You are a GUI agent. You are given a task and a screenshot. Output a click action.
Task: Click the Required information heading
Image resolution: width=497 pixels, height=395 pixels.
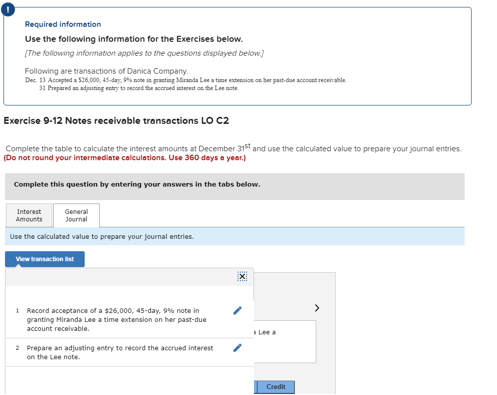pos(63,24)
